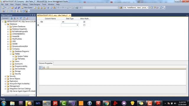This screenshot has width=189, height=106.
Task: Expand the Security node at server level
Action: point(5,76)
